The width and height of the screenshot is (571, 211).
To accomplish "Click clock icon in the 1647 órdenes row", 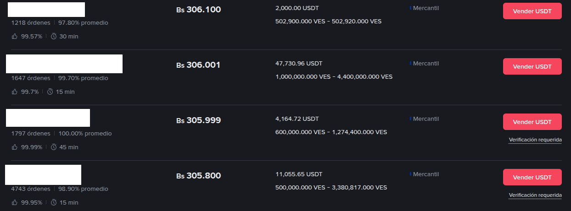I will pyautogui.click(x=50, y=92).
